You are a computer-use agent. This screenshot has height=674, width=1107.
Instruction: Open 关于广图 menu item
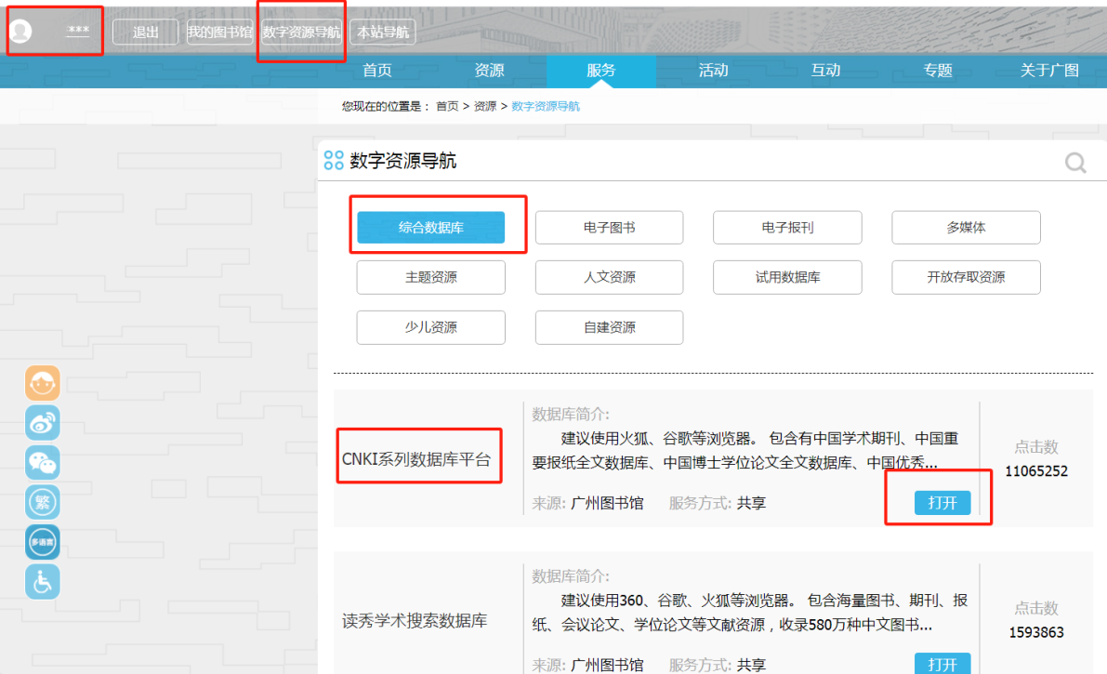[x=1049, y=70]
